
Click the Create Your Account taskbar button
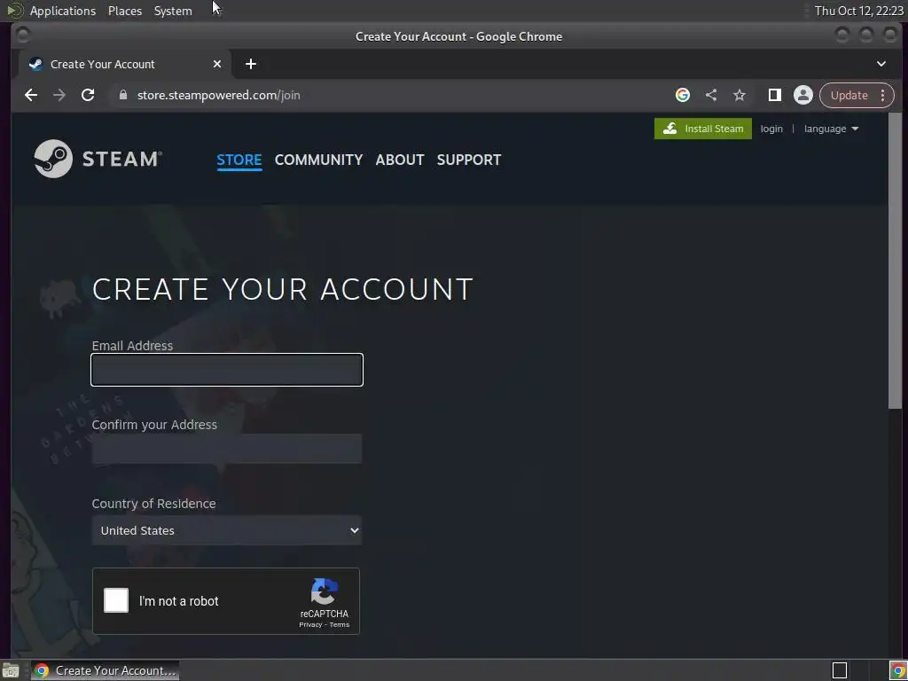pyautogui.click(x=106, y=670)
